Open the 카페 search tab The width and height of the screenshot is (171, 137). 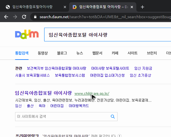tap(115, 53)
